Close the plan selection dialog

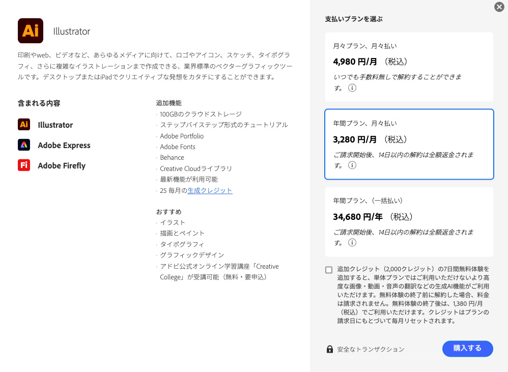pyautogui.click(x=499, y=7)
